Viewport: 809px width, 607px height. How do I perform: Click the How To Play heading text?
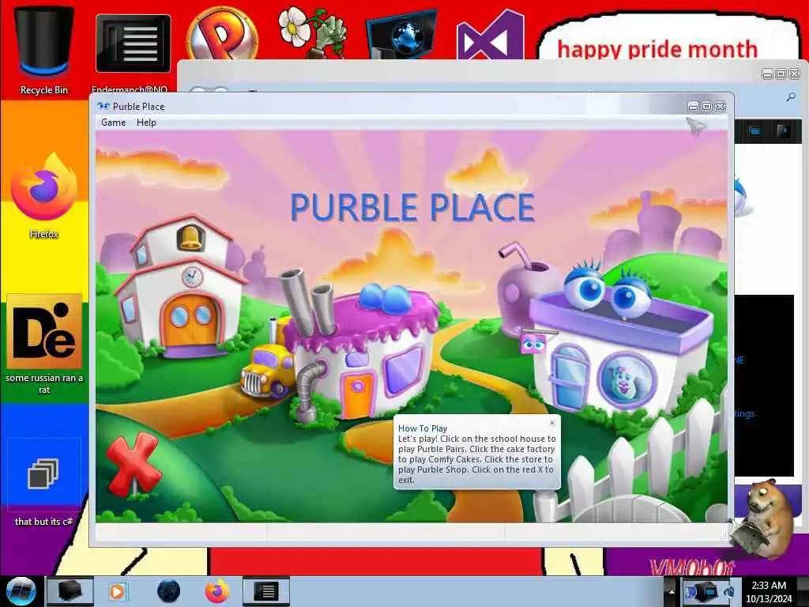423,428
